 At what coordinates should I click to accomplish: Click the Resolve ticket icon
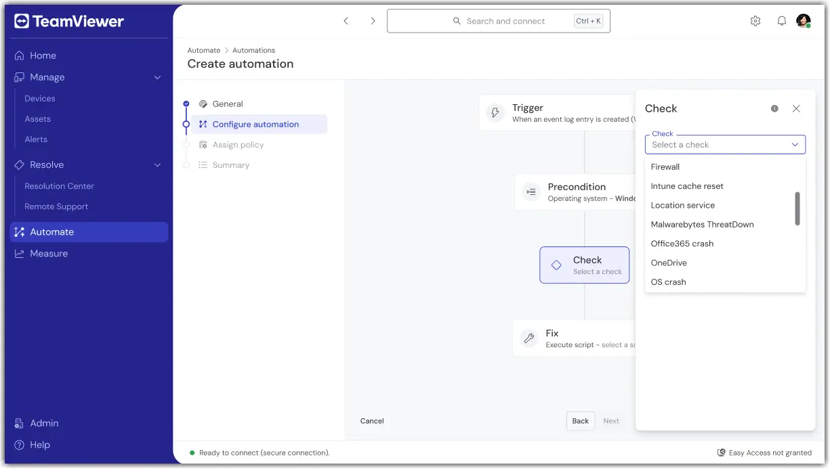pyautogui.click(x=20, y=164)
